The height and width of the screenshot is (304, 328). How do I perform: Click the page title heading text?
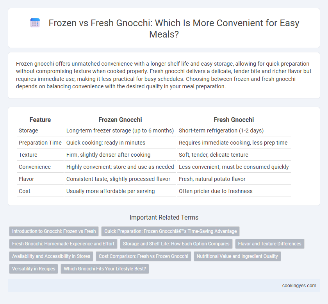pos(174,29)
